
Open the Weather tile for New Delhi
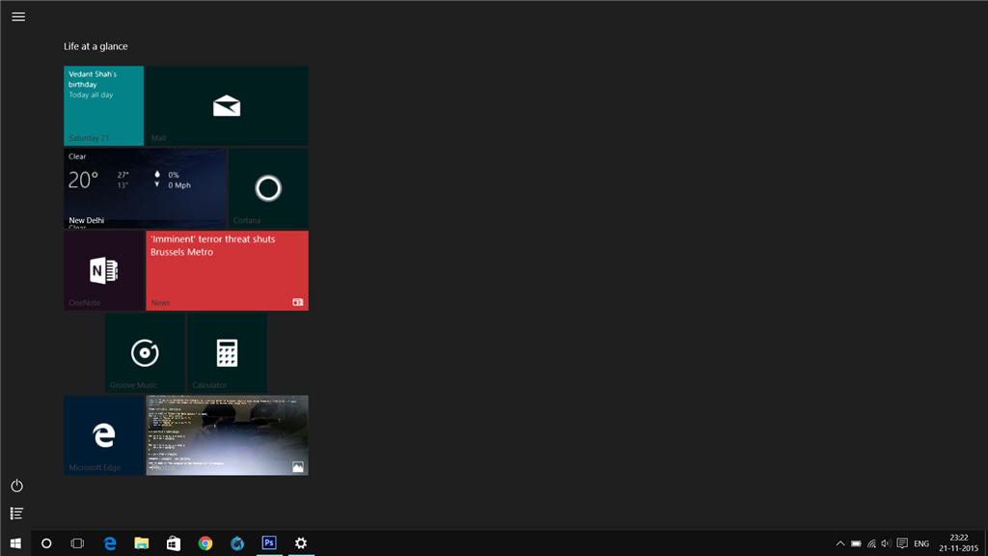[x=145, y=188]
